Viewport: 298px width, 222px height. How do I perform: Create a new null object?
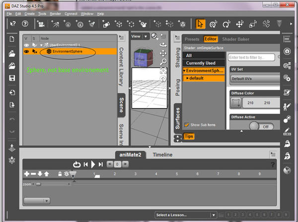pyautogui.click(x=131, y=24)
